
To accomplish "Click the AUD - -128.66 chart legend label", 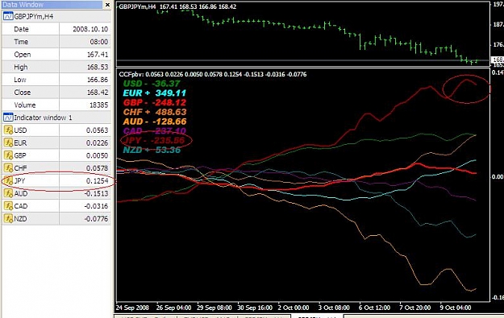I will click(x=155, y=122).
